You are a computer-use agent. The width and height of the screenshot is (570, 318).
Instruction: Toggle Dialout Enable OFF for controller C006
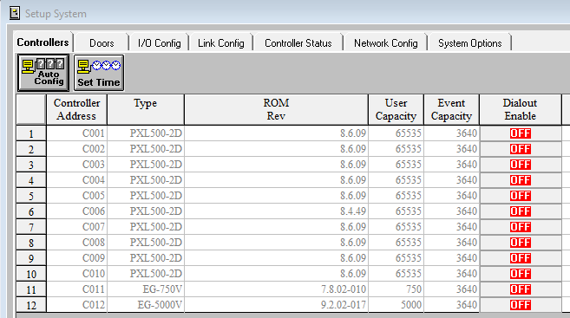pyautogui.click(x=521, y=211)
